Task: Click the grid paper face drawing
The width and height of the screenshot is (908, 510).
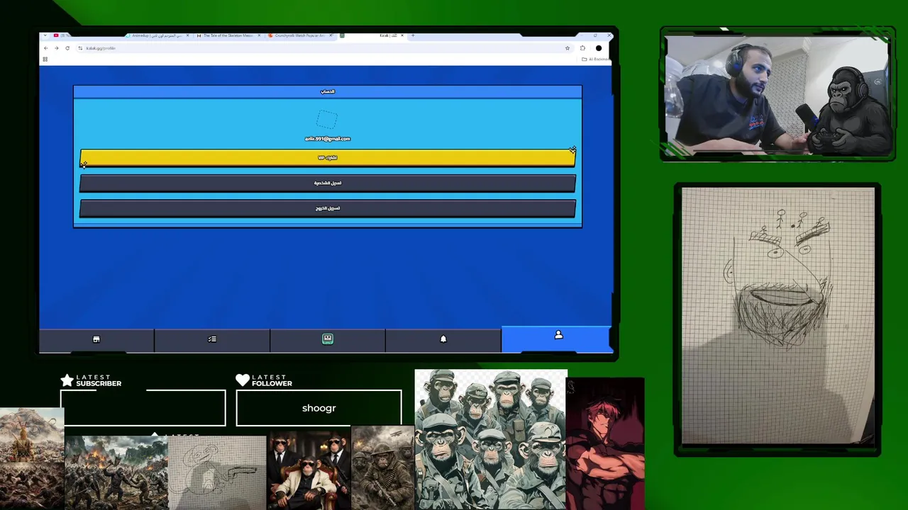Action: tap(778, 317)
